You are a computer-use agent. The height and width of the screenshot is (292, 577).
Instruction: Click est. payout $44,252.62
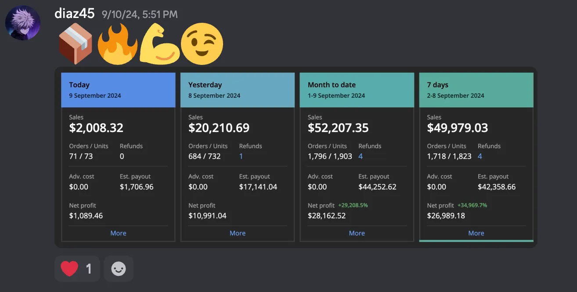378,187
